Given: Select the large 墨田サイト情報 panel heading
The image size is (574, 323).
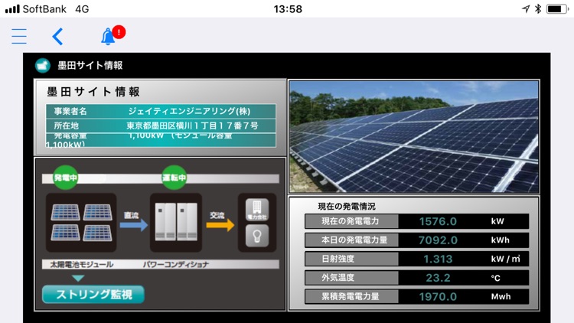Looking at the screenshot, I should (x=93, y=92).
